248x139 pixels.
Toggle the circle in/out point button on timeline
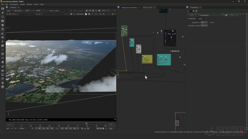click(78, 129)
